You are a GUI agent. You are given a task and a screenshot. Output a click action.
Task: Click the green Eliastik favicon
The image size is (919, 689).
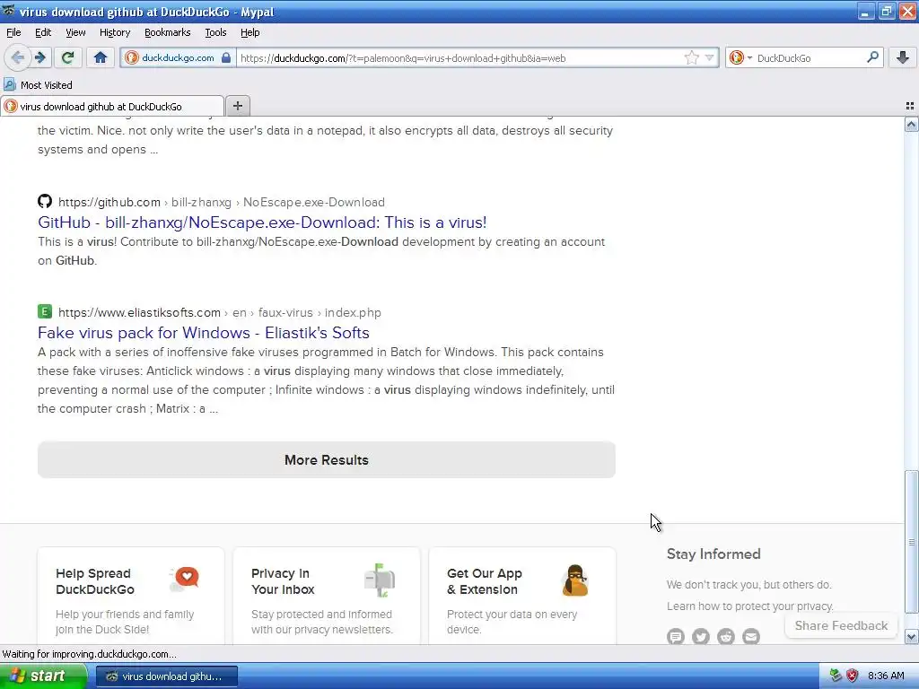(x=45, y=311)
